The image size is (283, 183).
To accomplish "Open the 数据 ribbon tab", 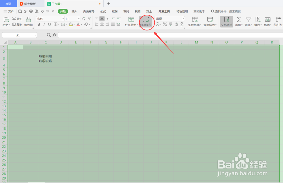I will tap(114, 11).
